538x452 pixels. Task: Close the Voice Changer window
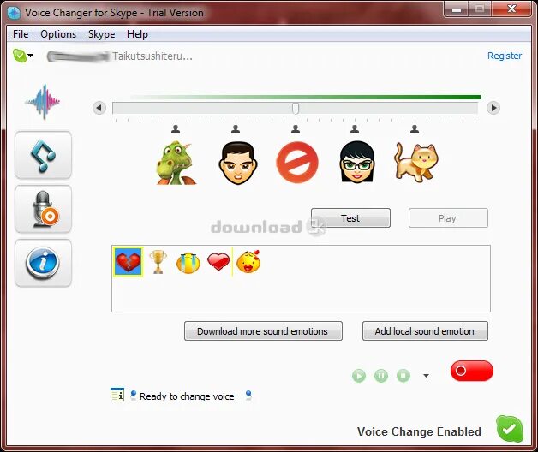click(511, 9)
